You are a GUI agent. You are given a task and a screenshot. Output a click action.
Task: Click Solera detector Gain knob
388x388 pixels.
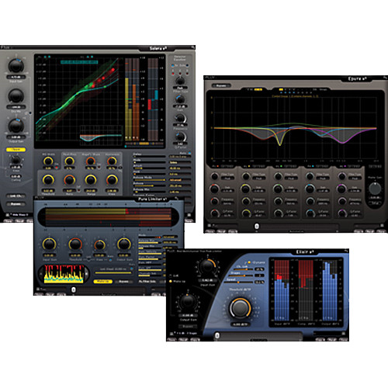click(x=180, y=99)
